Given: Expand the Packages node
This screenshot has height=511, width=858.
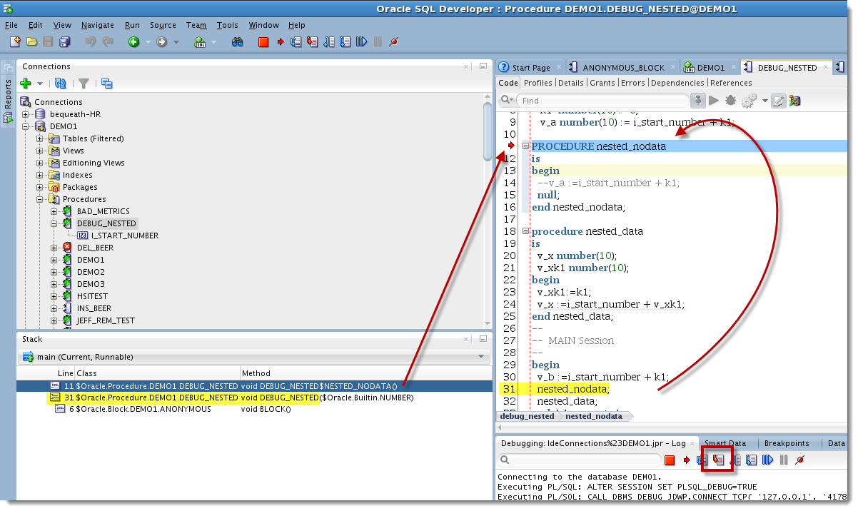Looking at the screenshot, I should point(40,187).
